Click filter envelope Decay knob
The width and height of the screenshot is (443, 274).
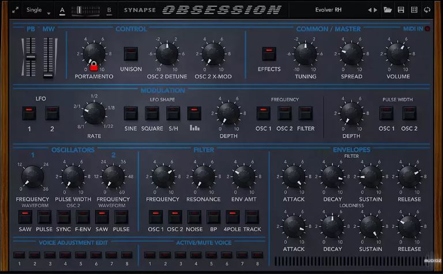point(332,177)
